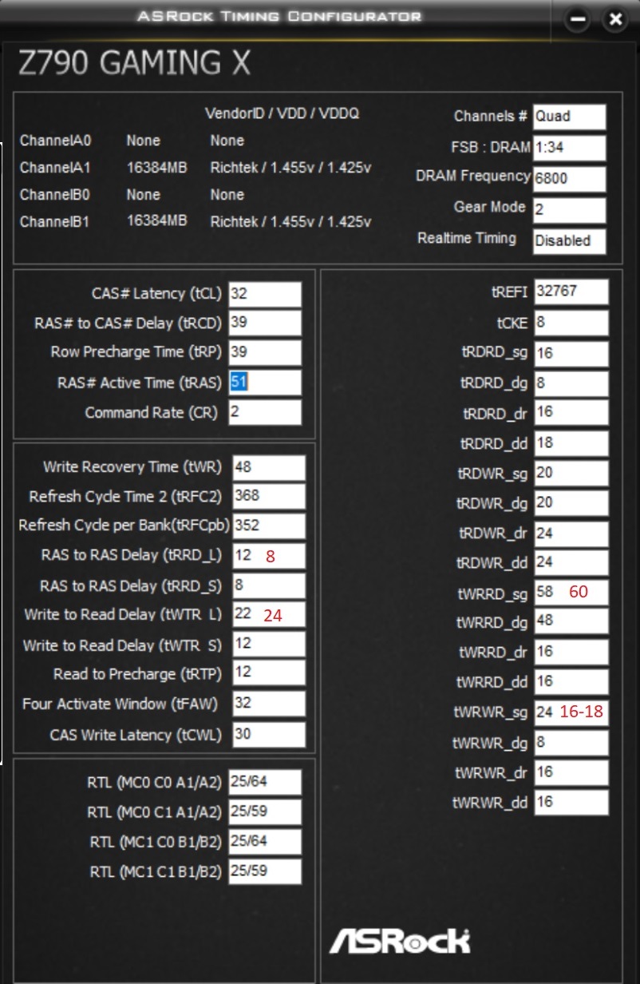Click the tWRRD_dg field
This screenshot has height=984, width=640.
tap(571, 621)
